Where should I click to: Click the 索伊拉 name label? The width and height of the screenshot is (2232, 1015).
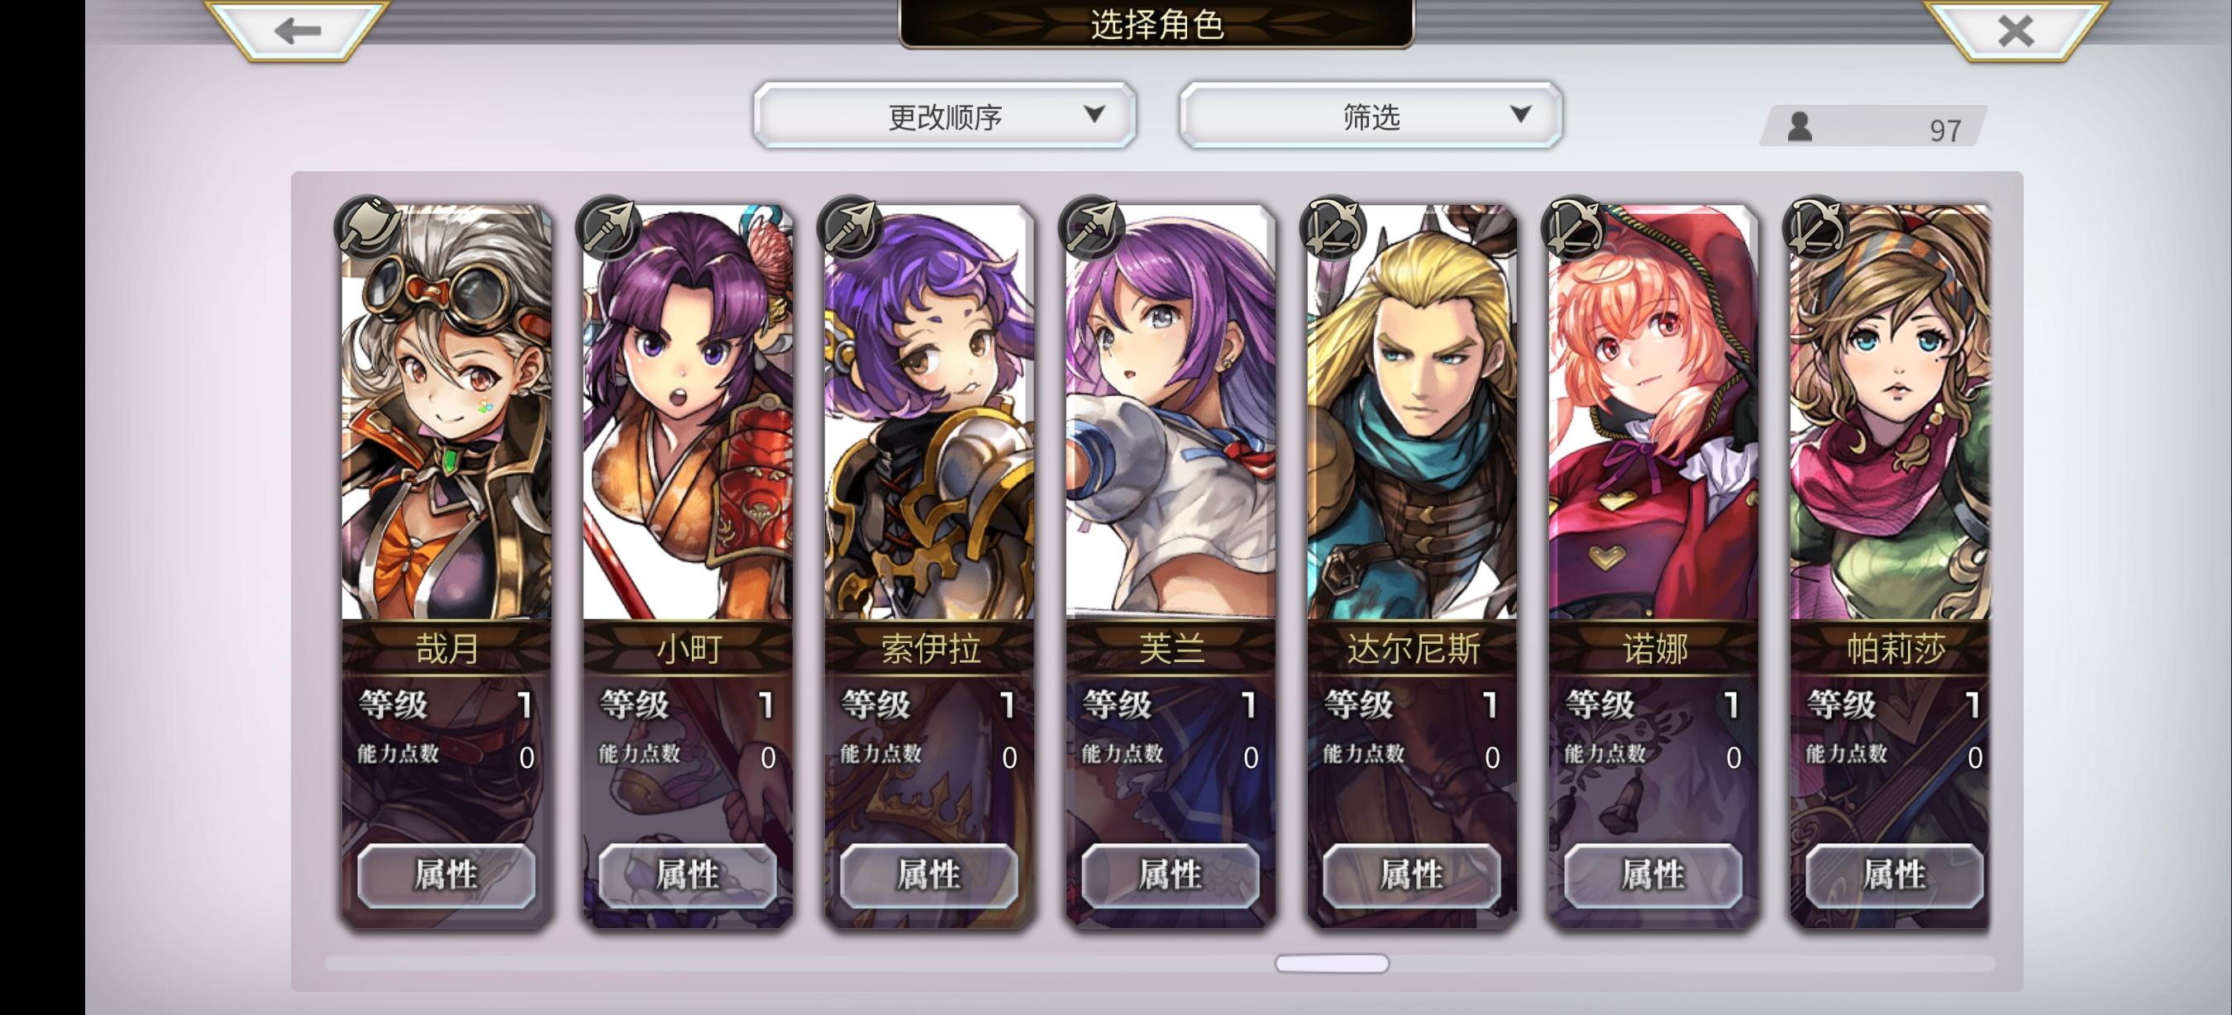[x=931, y=648]
